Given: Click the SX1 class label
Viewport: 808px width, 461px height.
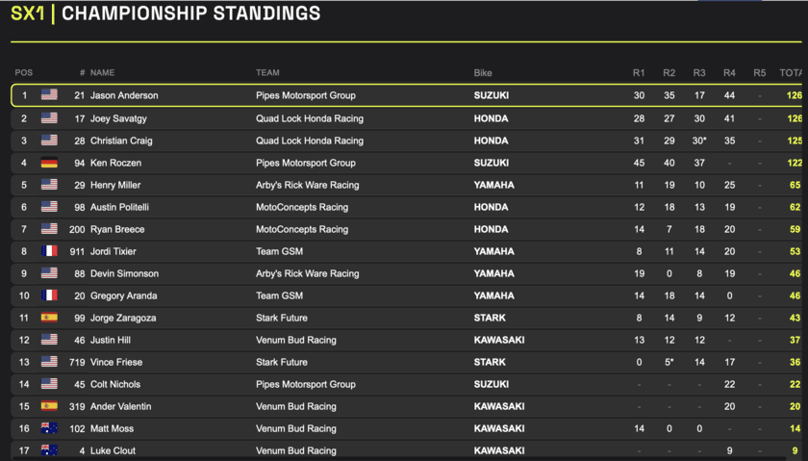Looking at the screenshot, I should pos(28,14).
